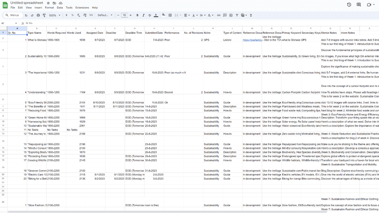Open the Extensions menu

[82, 8]
